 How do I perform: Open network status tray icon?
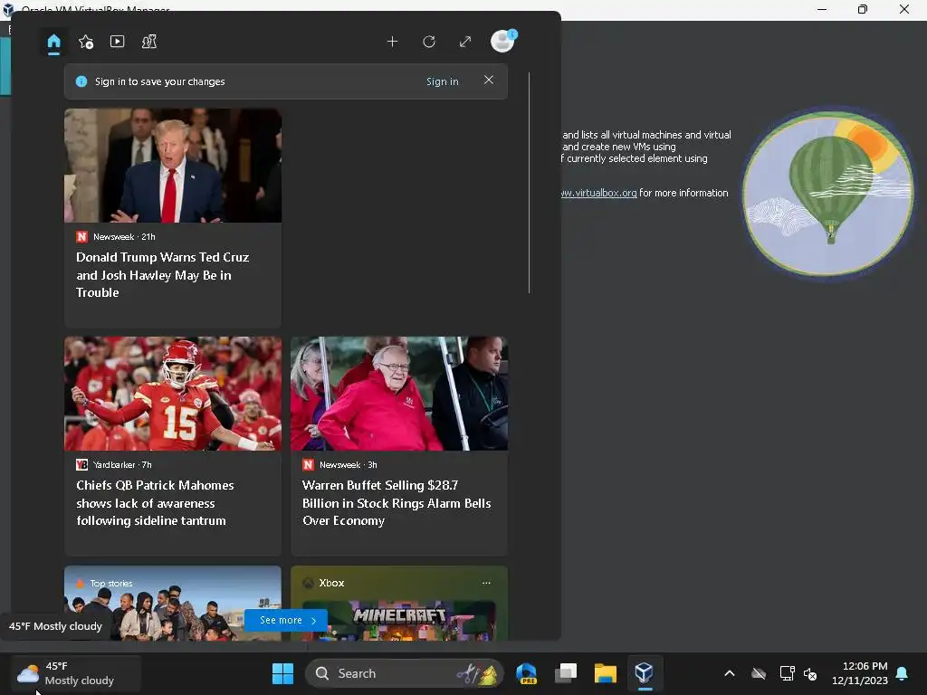787,673
